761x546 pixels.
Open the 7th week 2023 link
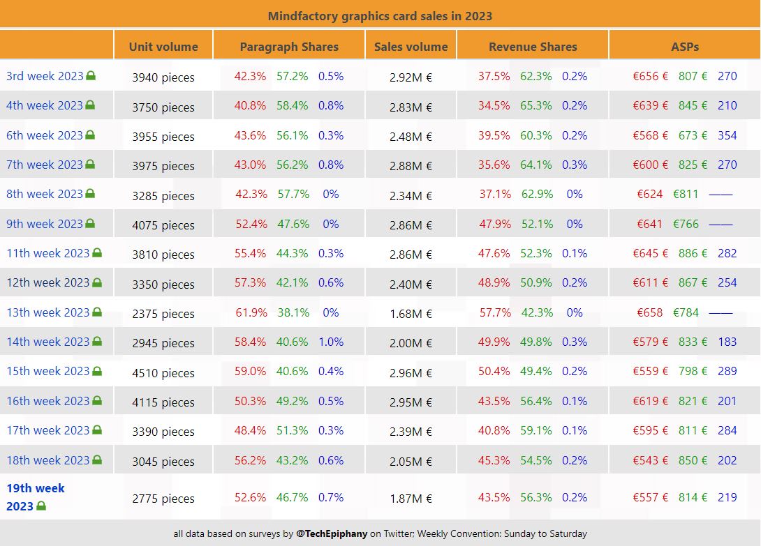[x=45, y=165]
